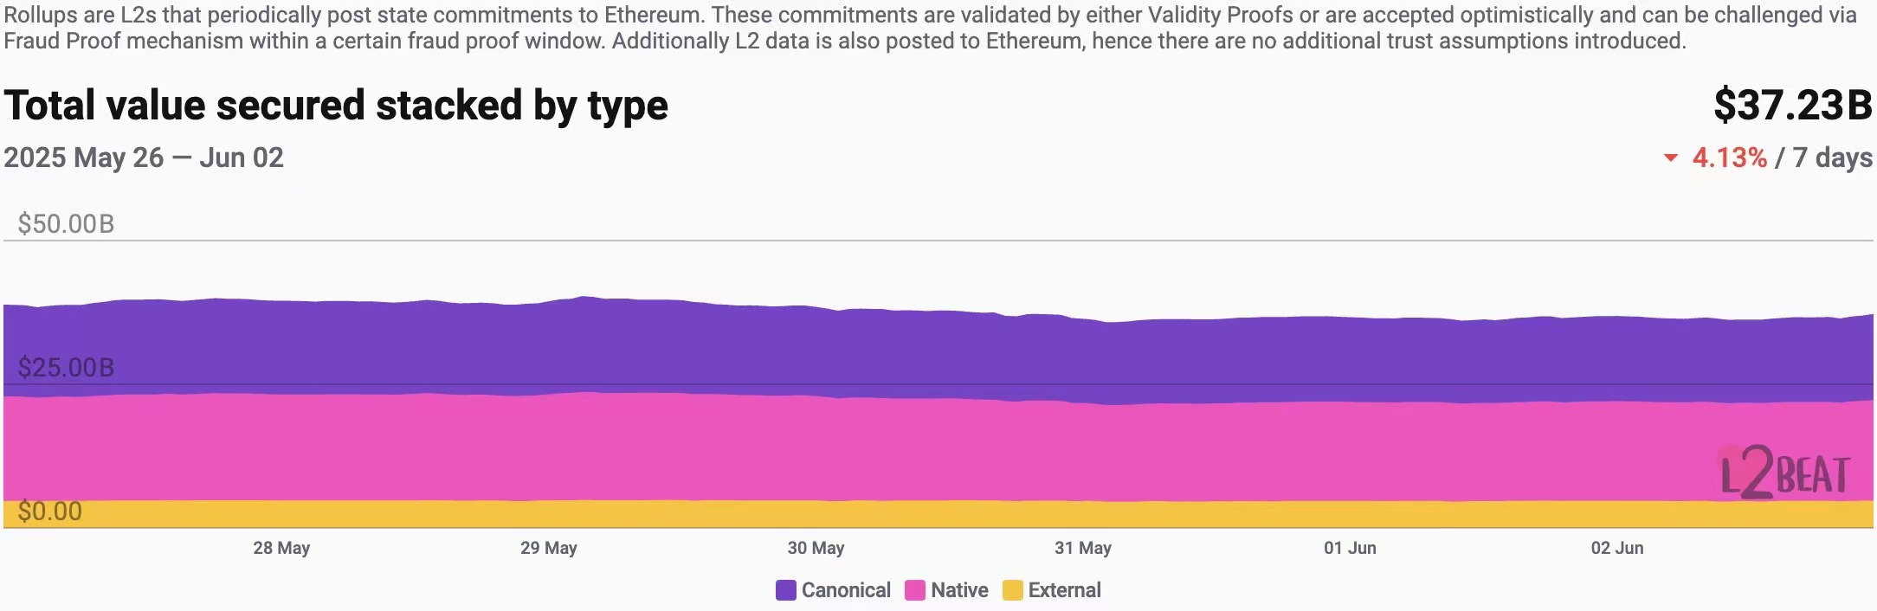Click the 4.13% weekly change
Screen dimensions: 1877x611
pyautogui.click(x=1730, y=158)
